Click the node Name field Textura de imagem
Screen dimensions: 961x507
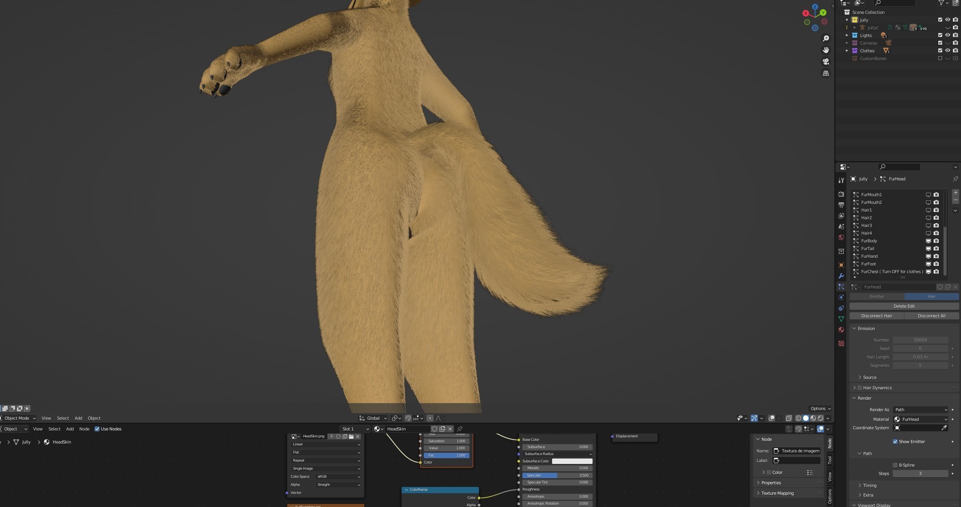pos(797,451)
